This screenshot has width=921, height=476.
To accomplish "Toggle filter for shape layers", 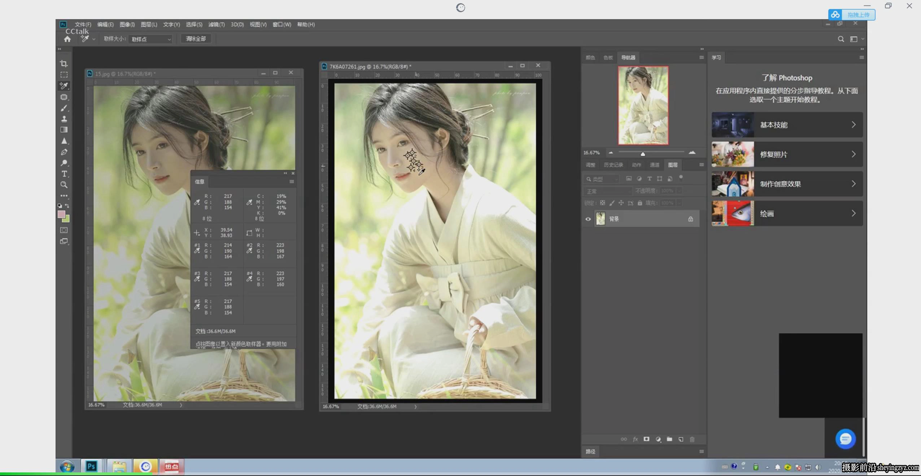I will 659,178.
